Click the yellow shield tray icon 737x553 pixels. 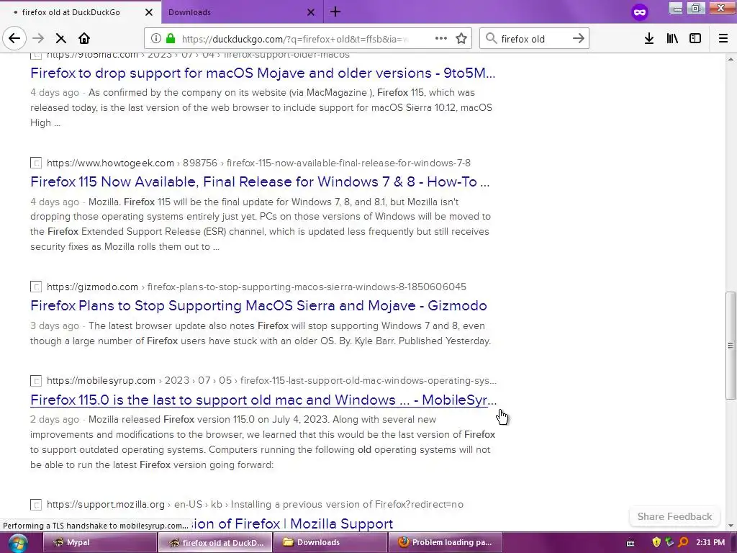click(x=656, y=543)
